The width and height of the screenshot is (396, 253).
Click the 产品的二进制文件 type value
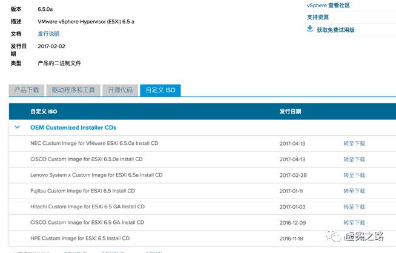tap(59, 63)
